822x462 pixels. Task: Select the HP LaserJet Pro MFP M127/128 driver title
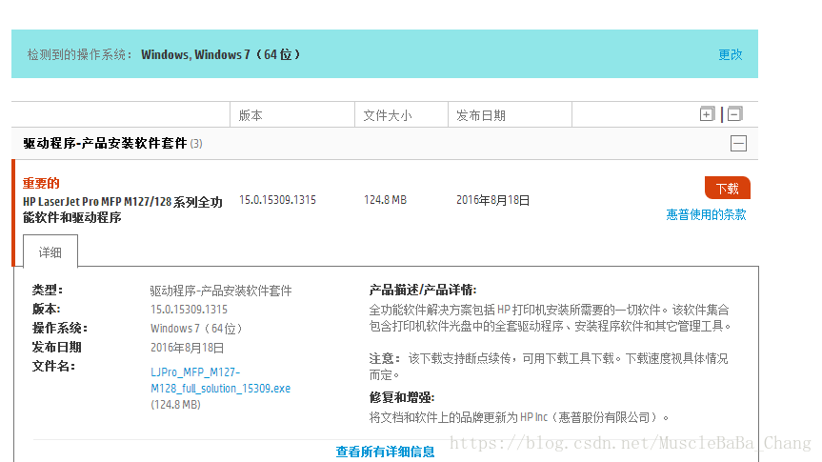[x=123, y=210]
